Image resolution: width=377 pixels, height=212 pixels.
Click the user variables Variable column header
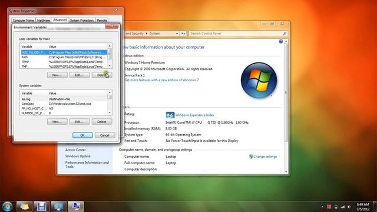(x=34, y=47)
